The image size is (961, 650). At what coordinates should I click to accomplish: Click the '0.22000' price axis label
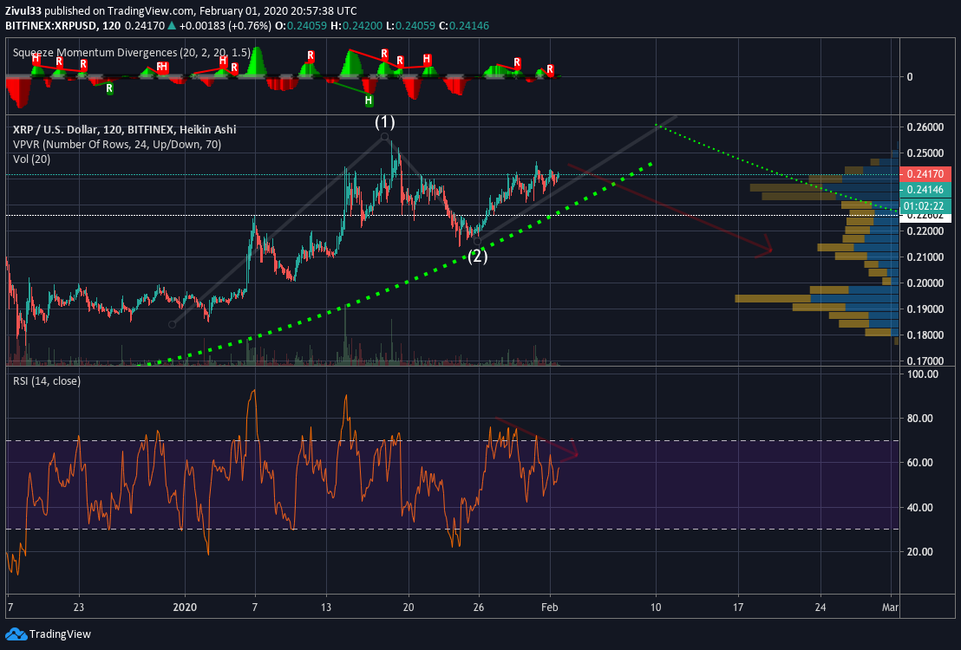[925, 231]
